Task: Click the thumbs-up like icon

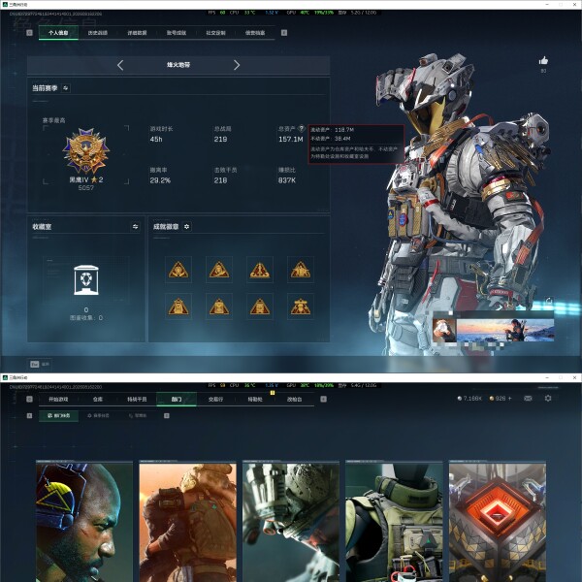Action: (x=543, y=60)
